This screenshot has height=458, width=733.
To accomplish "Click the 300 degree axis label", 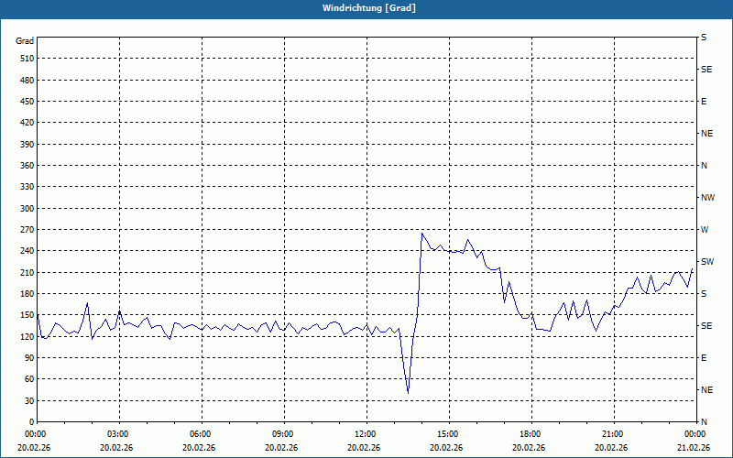I will pos(27,209).
